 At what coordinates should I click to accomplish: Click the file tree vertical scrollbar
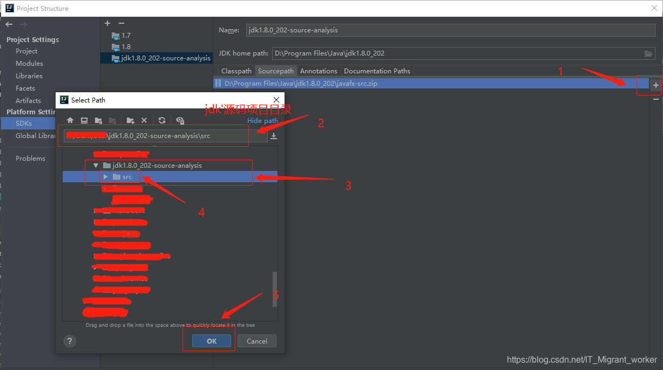click(x=275, y=289)
